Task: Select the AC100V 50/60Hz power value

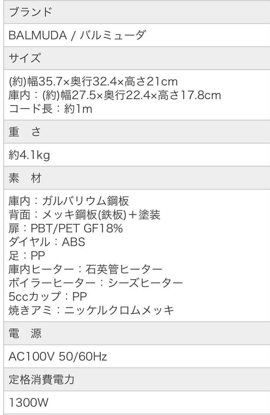Action: pos(58,357)
